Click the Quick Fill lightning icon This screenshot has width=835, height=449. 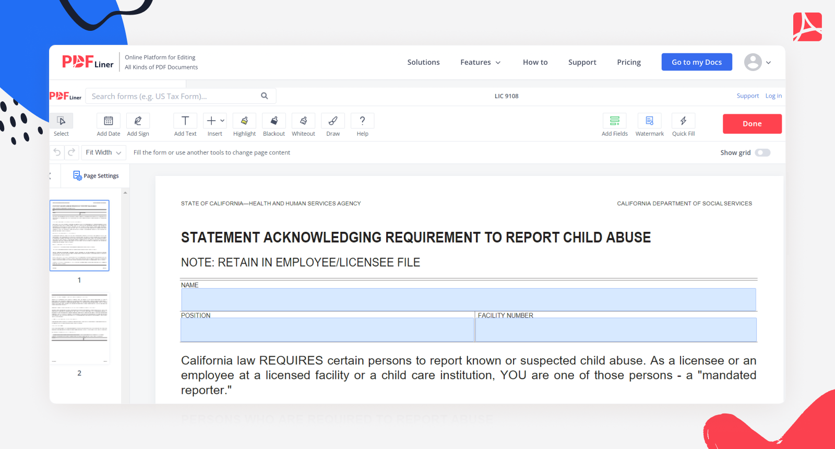683,121
